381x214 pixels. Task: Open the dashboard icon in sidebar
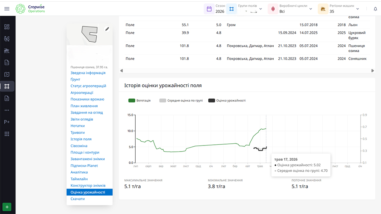point(7,27)
